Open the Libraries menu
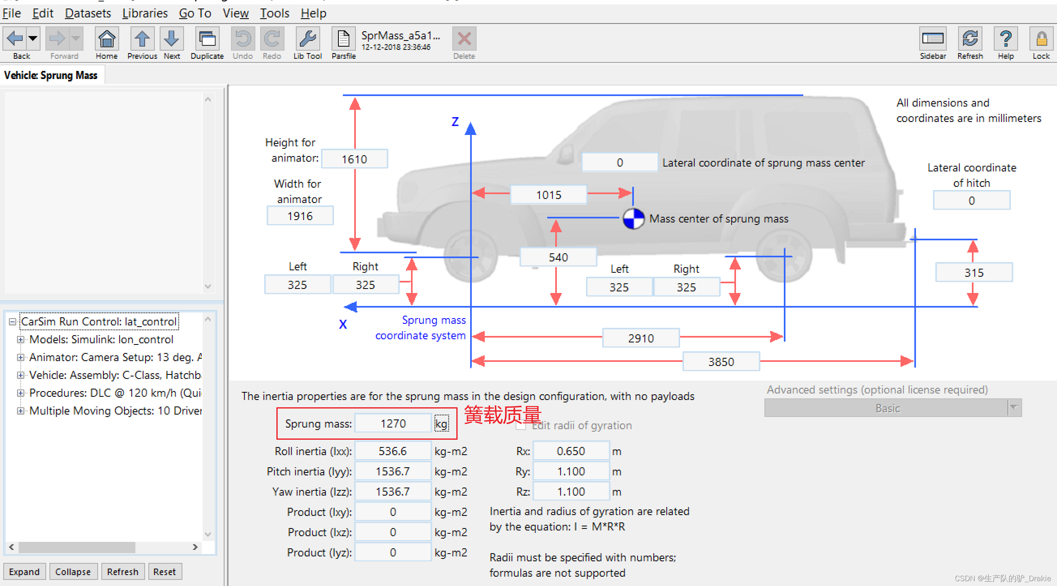 pyautogui.click(x=145, y=13)
